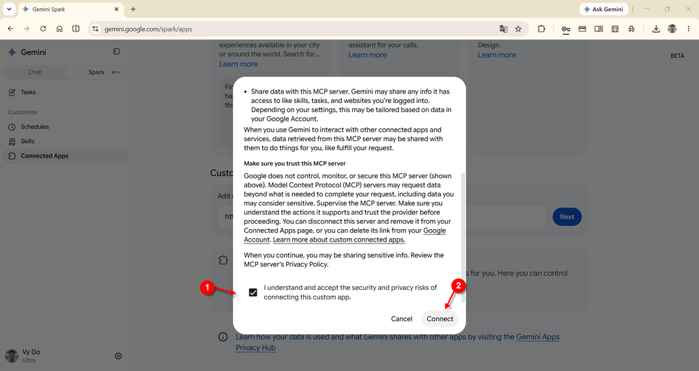Click the browser home icon
699x371 pixels.
59,29
